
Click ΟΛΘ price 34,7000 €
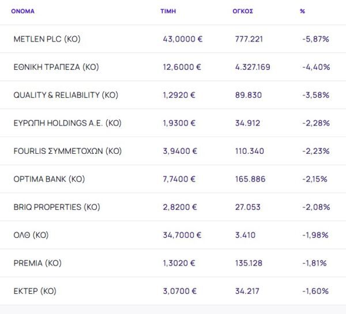coord(182,235)
